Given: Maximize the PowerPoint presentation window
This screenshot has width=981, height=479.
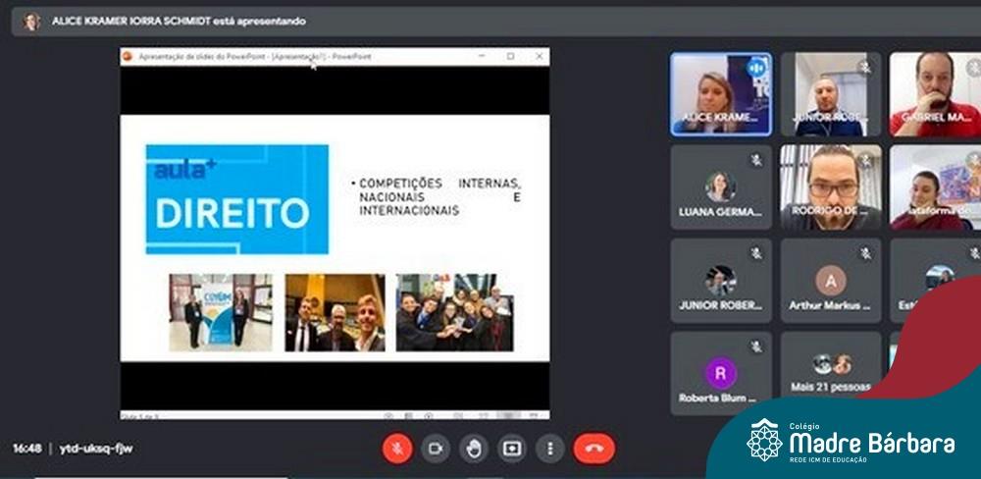Looking at the screenshot, I should 510,56.
